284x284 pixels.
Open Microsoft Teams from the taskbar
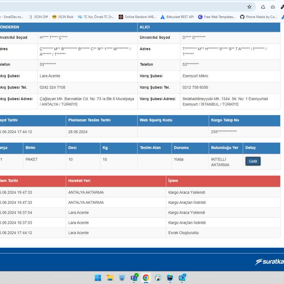(x=134, y=278)
